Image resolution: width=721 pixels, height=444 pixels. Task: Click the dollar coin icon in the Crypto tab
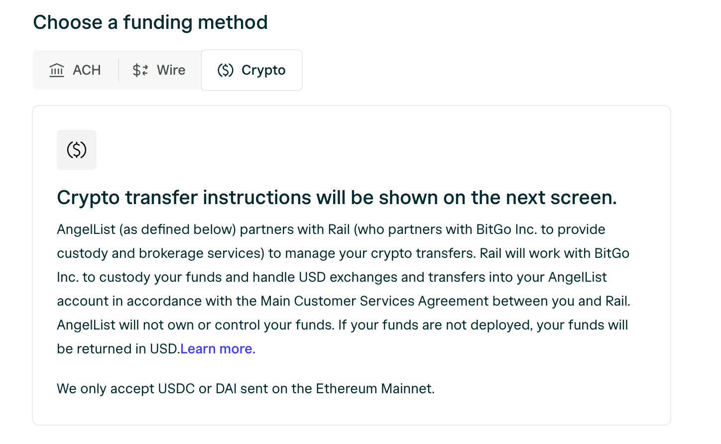tap(226, 70)
